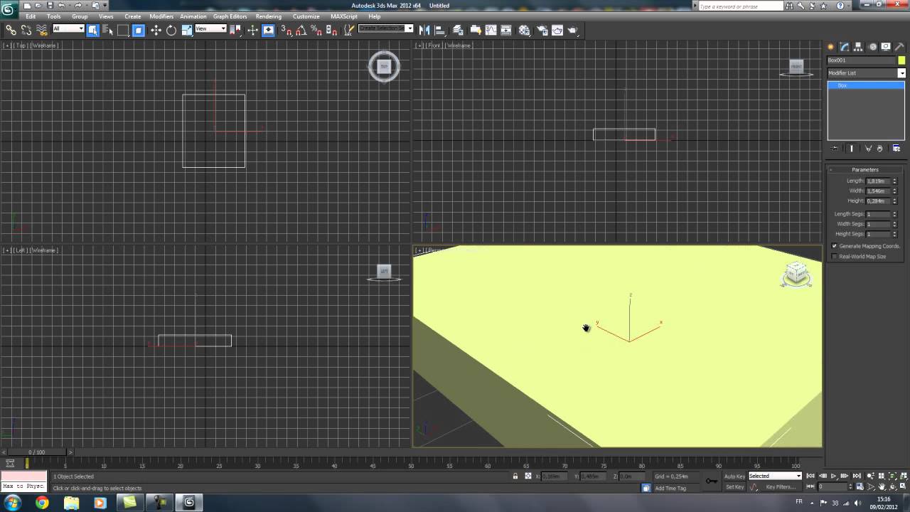The image size is (910, 512).
Task: Click the Mirror tool icon
Action: (424, 30)
